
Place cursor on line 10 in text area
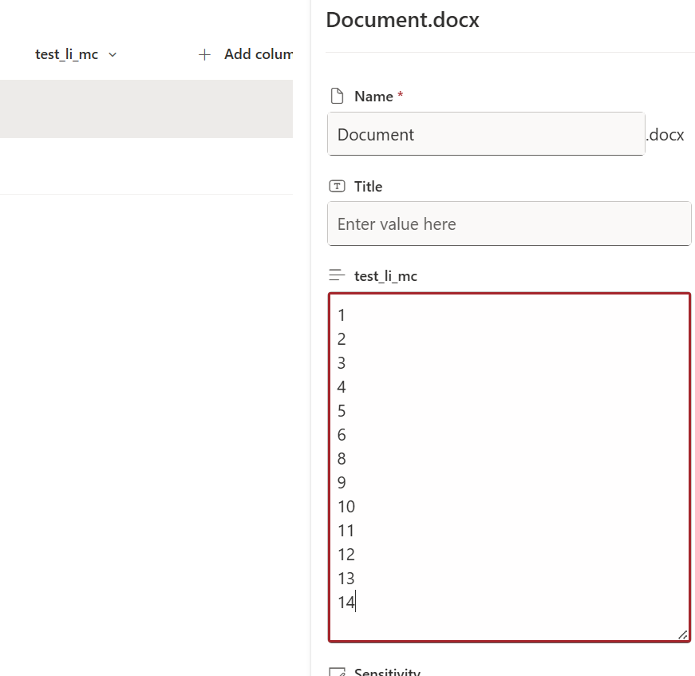pos(346,507)
